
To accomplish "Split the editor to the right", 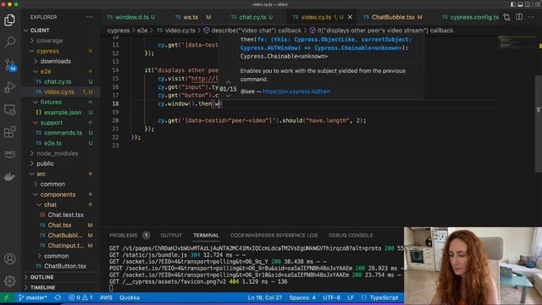I will pos(519,17).
